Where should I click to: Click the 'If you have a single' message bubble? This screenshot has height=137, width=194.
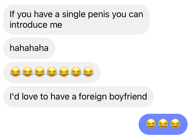[x=76, y=20]
